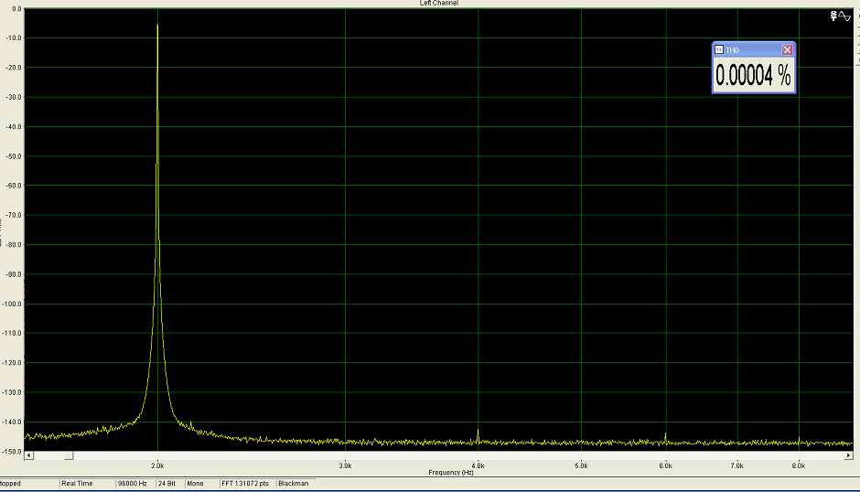
Task: Click the scrollbar left arrow under the plot
Action: (x=29, y=455)
